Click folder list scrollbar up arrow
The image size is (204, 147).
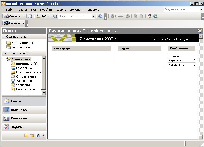[x=44, y=58]
